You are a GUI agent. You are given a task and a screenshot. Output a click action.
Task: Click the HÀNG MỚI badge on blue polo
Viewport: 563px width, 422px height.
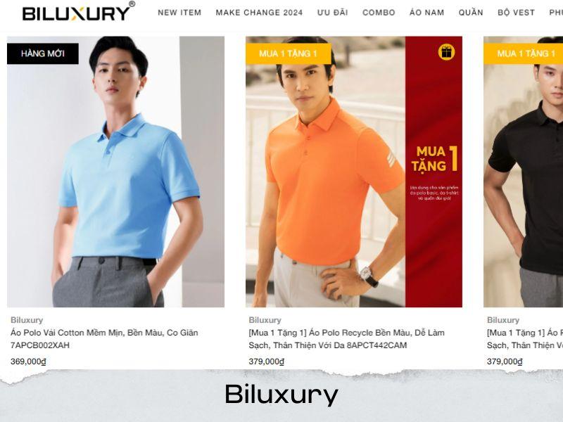pyautogui.click(x=43, y=54)
